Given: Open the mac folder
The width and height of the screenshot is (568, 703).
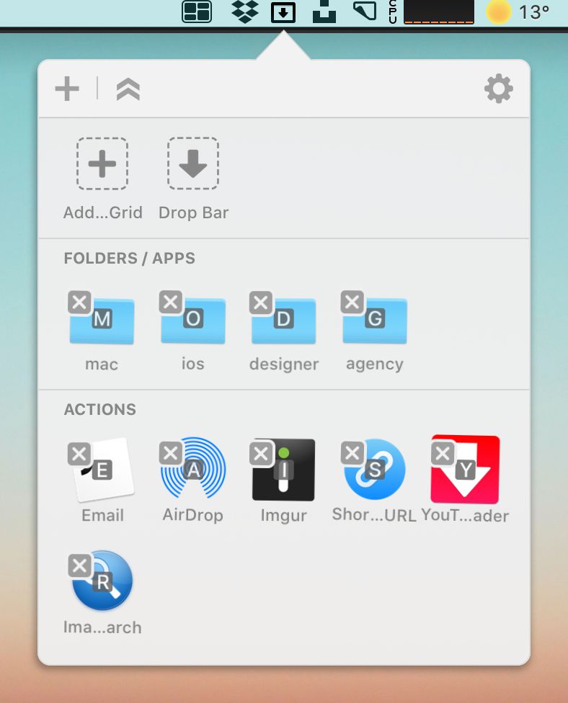Looking at the screenshot, I should (102, 321).
